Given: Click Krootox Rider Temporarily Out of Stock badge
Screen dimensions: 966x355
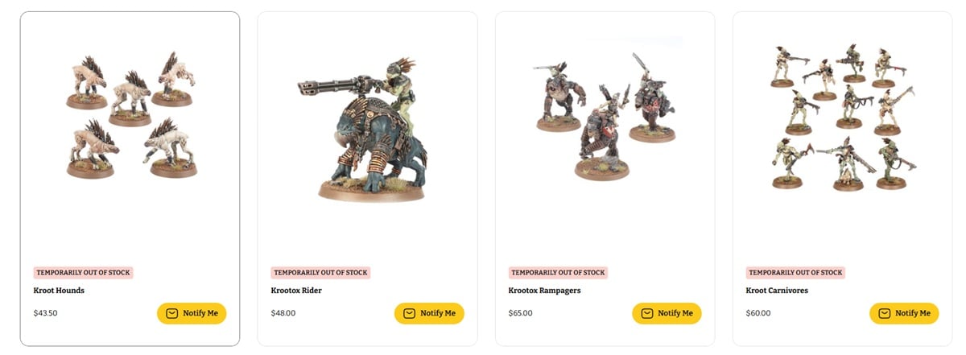Looking at the screenshot, I should pyautogui.click(x=320, y=273).
